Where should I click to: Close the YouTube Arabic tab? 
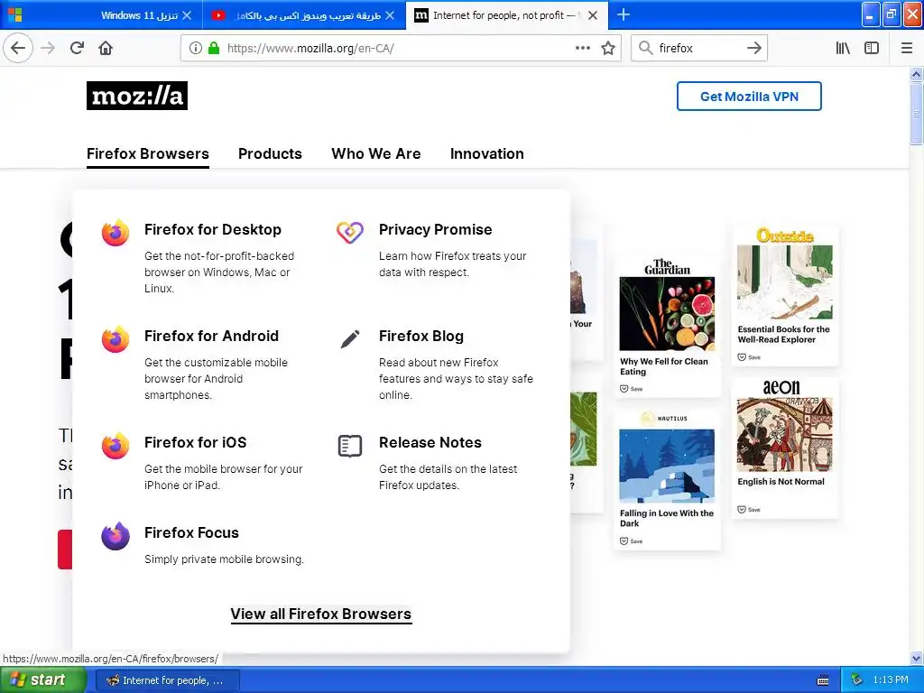(x=390, y=15)
